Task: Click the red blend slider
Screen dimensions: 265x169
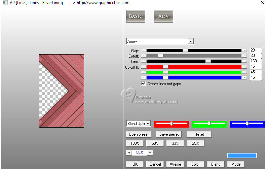Action: click(172, 124)
